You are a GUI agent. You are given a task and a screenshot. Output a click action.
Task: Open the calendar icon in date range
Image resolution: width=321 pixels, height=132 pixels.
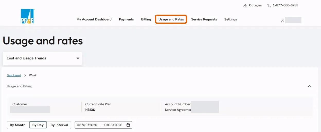pos(128,125)
